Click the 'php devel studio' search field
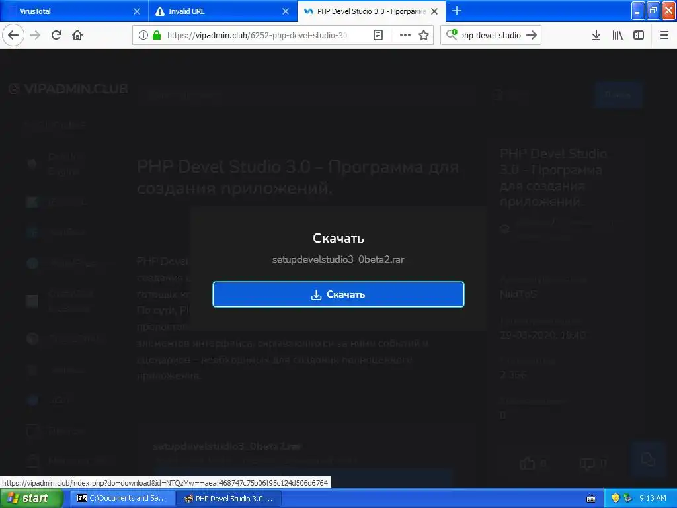Viewport: 677px width, 508px height. tap(491, 35)
